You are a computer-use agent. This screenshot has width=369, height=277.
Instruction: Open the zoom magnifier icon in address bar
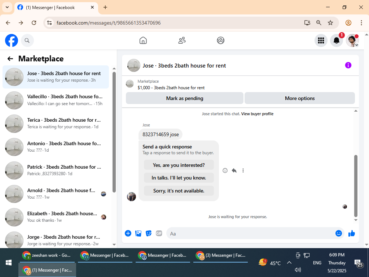tap(319, 23)
